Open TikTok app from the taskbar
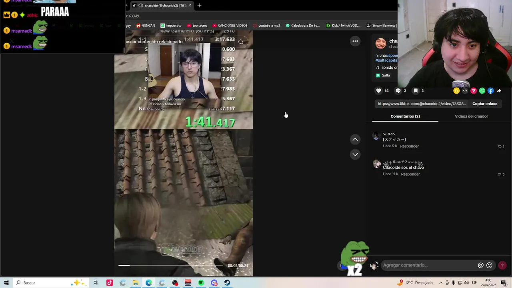Screen dimensions: 512x288 click(109, 283)
